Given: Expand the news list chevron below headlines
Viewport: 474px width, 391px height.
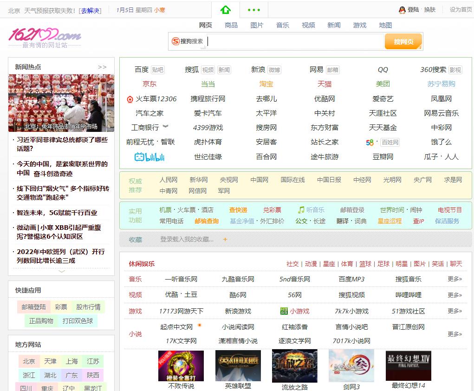Looking at the screenshot, I should pos(62,271).
